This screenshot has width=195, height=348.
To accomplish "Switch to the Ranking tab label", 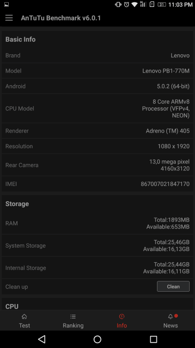I will click(73, 325).
